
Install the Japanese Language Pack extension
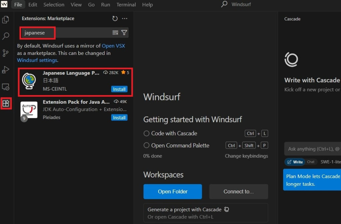(119, 89)
